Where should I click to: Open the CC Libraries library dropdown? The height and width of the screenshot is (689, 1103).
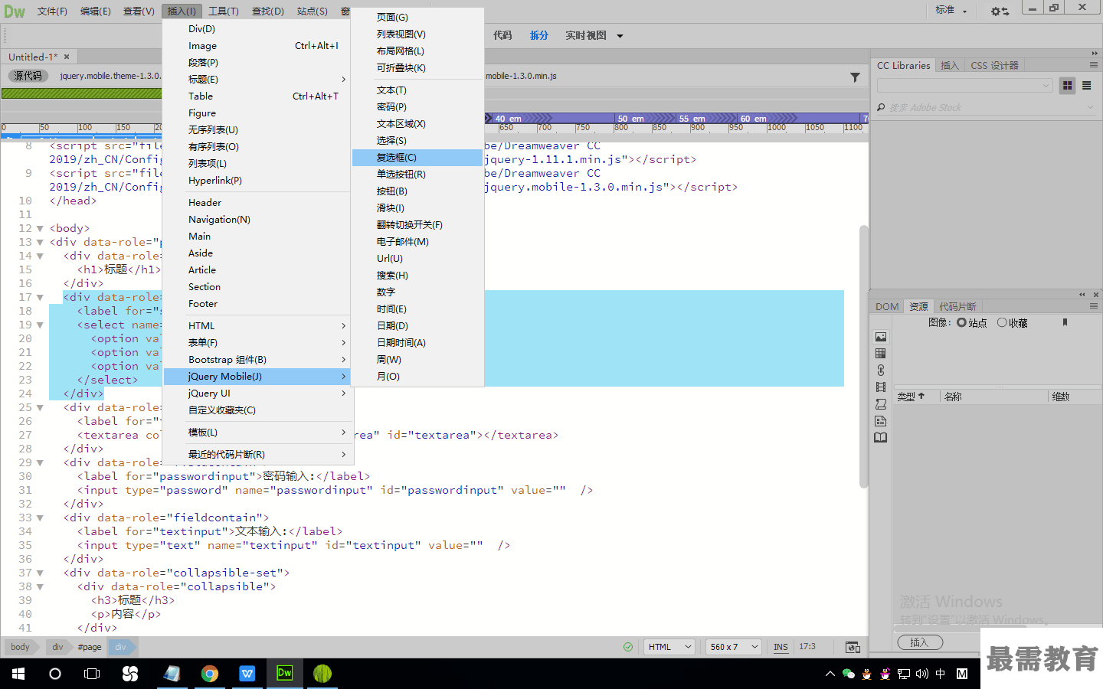[965, 86]
